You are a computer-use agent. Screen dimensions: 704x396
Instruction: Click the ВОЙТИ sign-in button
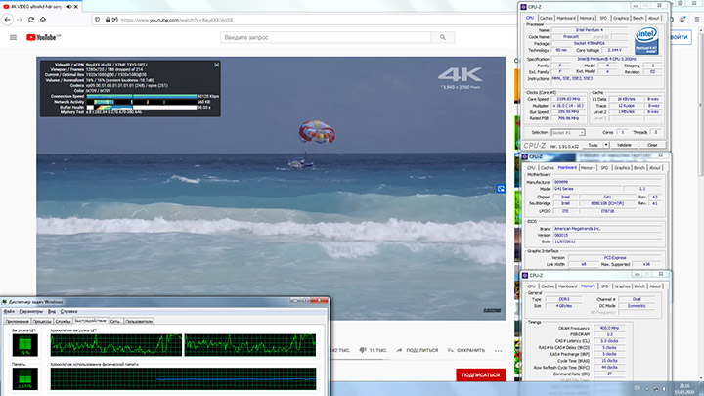click(x=680, y=37)
